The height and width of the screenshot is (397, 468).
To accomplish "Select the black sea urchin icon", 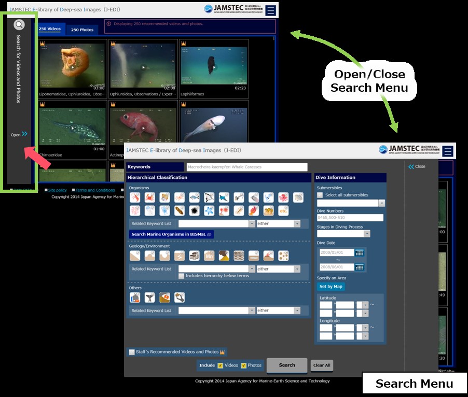I will (194, 211).
